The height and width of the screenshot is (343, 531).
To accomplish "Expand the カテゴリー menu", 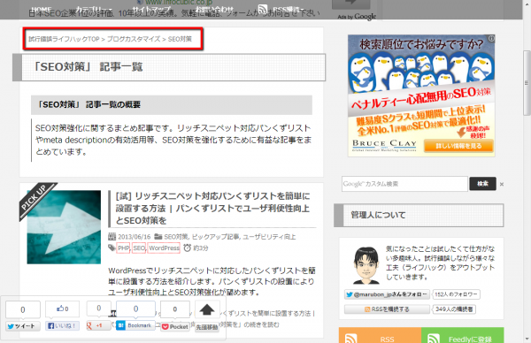I will (x=93, y=9).
